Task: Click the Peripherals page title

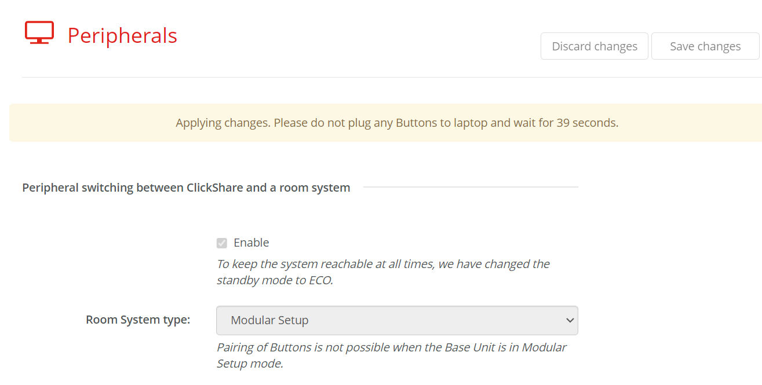Action: click(122, 35)
